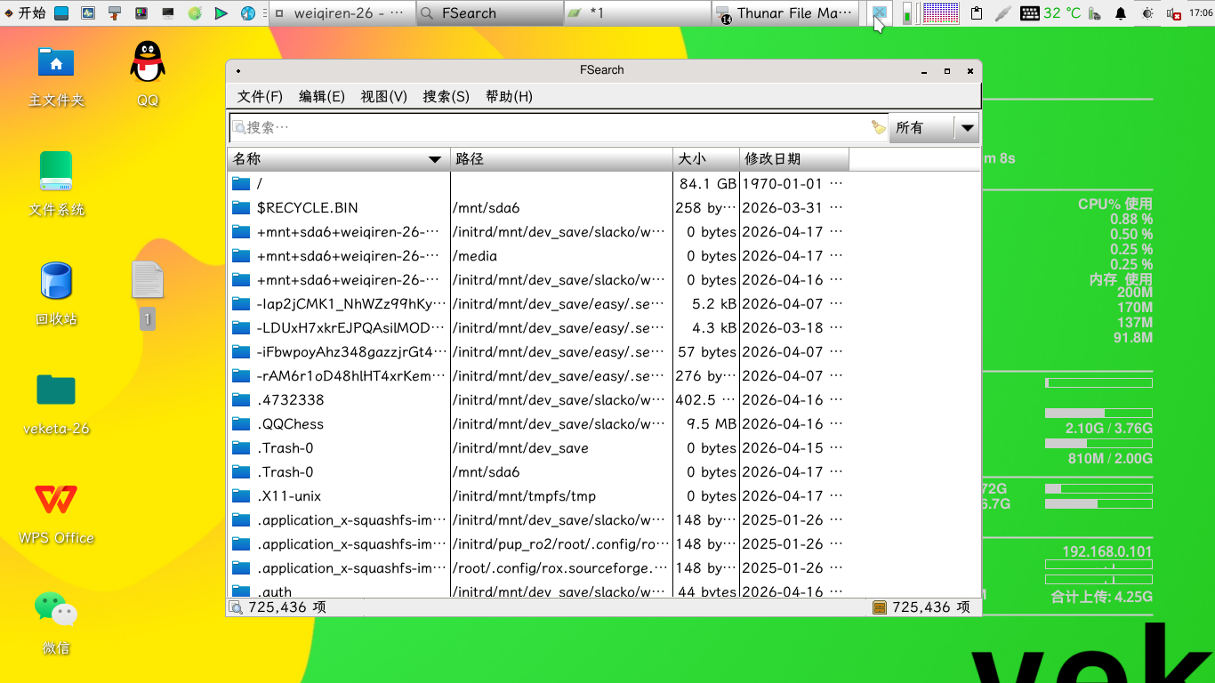The image size is (1215, 683).
Task: Click the 84.1 GB size cell
Action: tap(708, 184)
